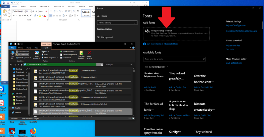
Task: Click Save search in Options group
Action: [x=65, y=58]
